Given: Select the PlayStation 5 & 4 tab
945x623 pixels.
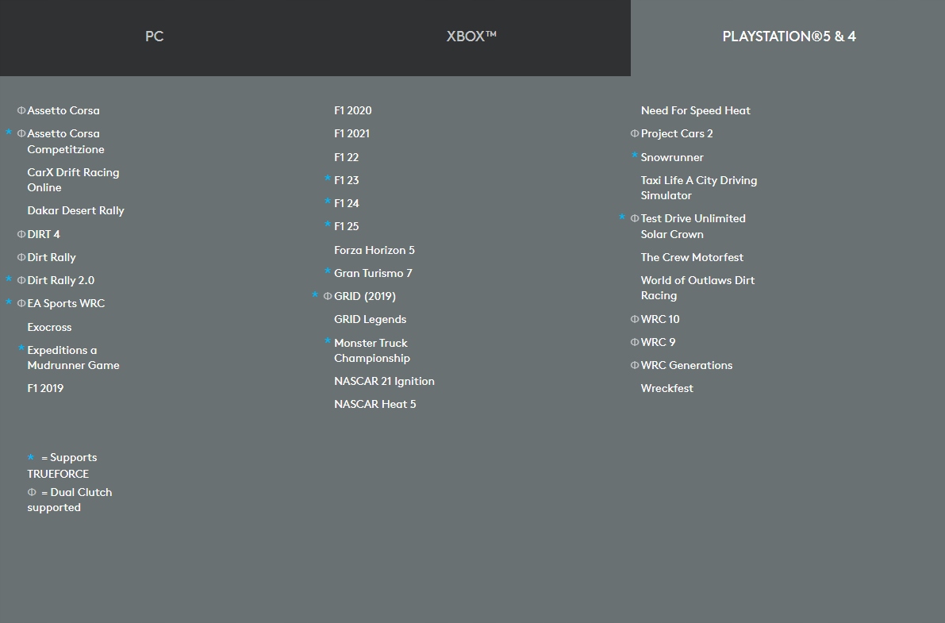Looking at the screenshot, I should click(789, 37).
